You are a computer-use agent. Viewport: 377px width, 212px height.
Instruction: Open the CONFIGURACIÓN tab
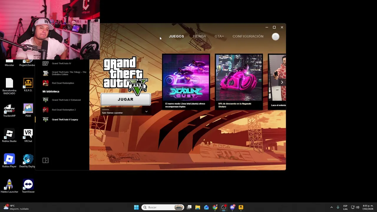point(248,36)
